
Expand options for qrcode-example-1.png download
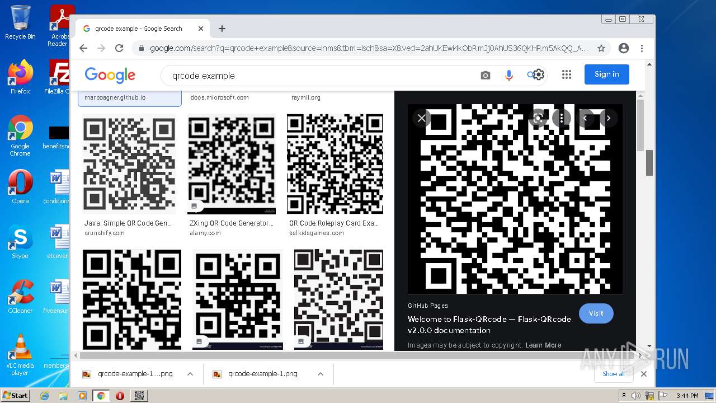pyautogui.click(x=321, y=374)
